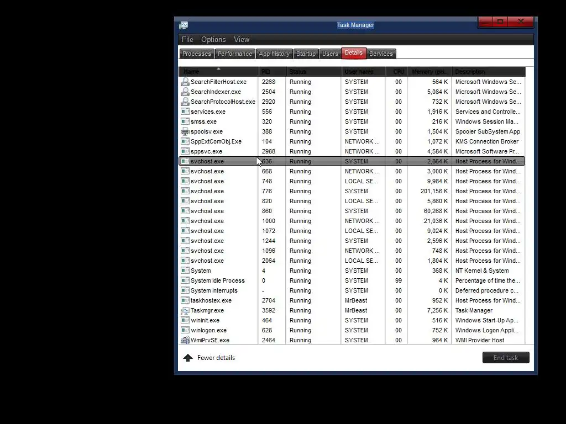
Task: Switch to the Processes tab
Action: tap(197, 54)
